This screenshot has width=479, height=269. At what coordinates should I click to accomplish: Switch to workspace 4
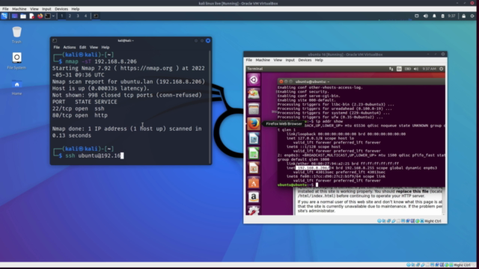(x=85, y=16)
